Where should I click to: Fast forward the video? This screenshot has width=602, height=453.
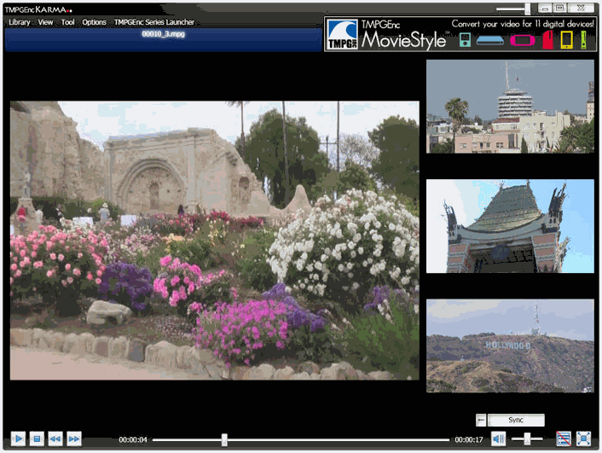(x=74, y=438)
